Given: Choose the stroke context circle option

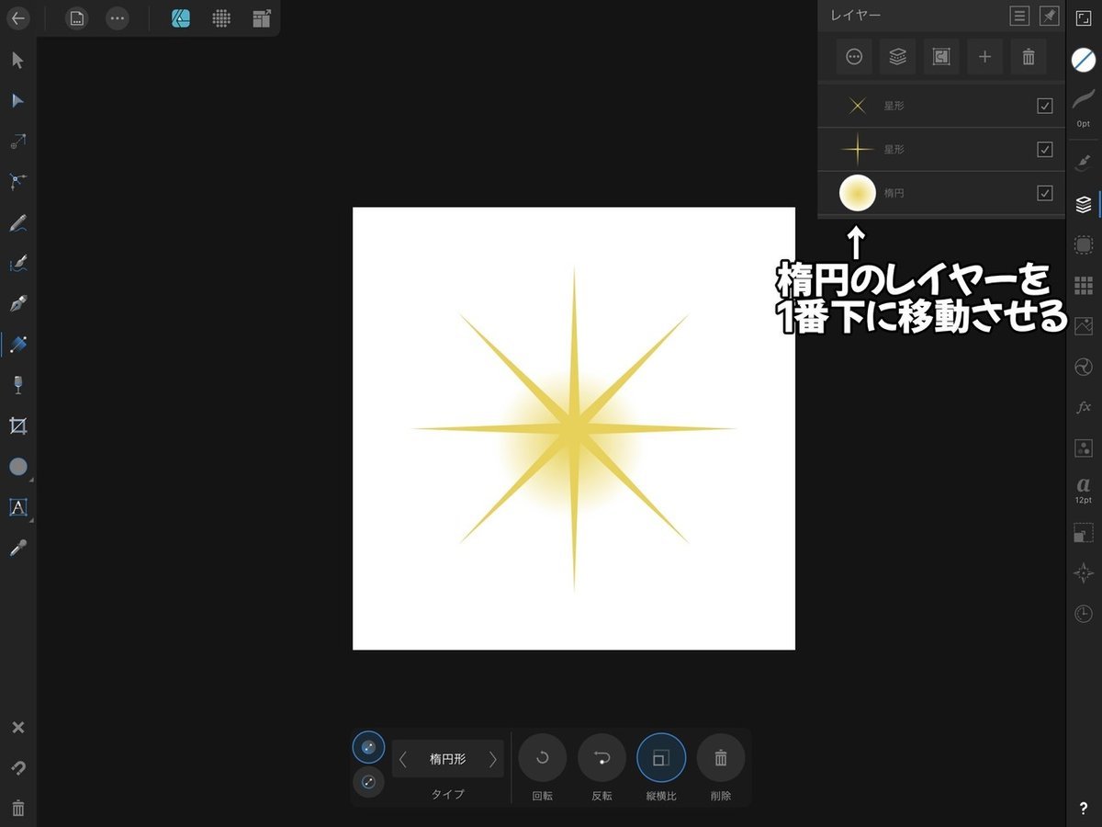Looking at the screenshot, I should coord(368,782).
